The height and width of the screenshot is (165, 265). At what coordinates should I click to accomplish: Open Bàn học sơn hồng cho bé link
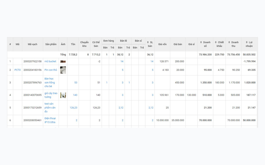point(50,82)
